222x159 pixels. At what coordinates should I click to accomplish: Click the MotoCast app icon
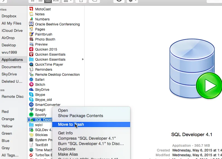(31, 9)
